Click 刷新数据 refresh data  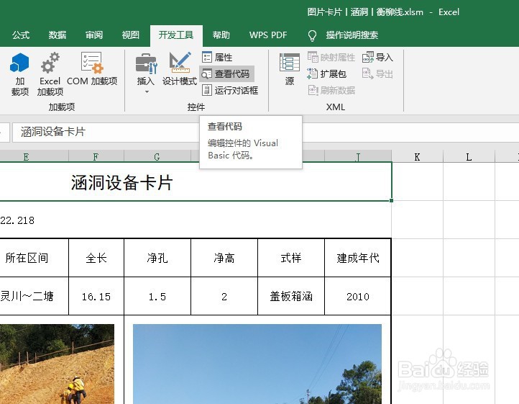click(x=331, y=90)
